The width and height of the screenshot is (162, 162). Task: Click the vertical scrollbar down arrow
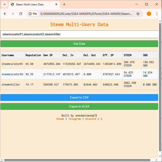[160, 156]
